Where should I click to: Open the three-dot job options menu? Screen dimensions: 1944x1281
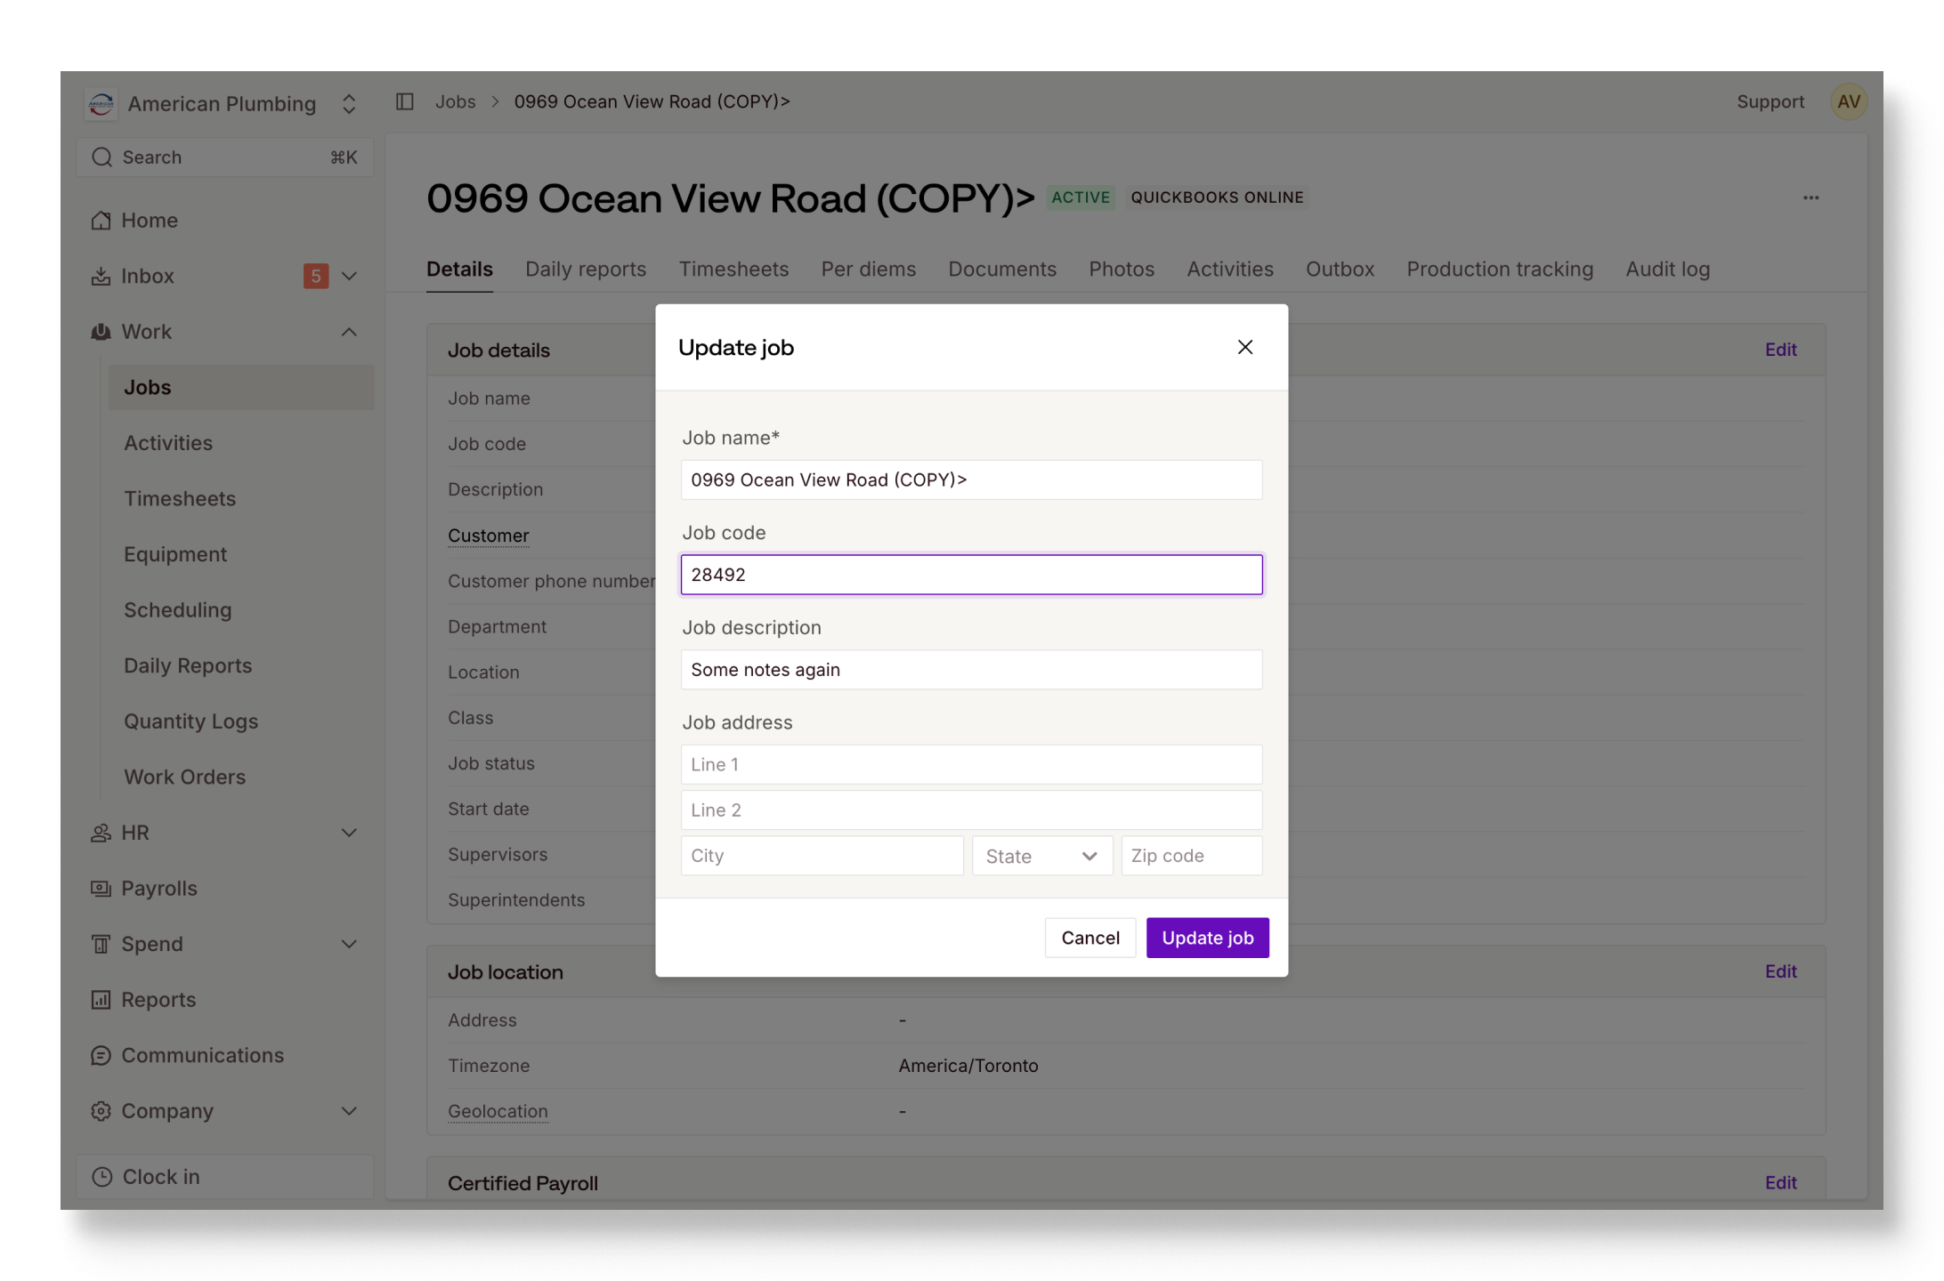coord(1810,197)
